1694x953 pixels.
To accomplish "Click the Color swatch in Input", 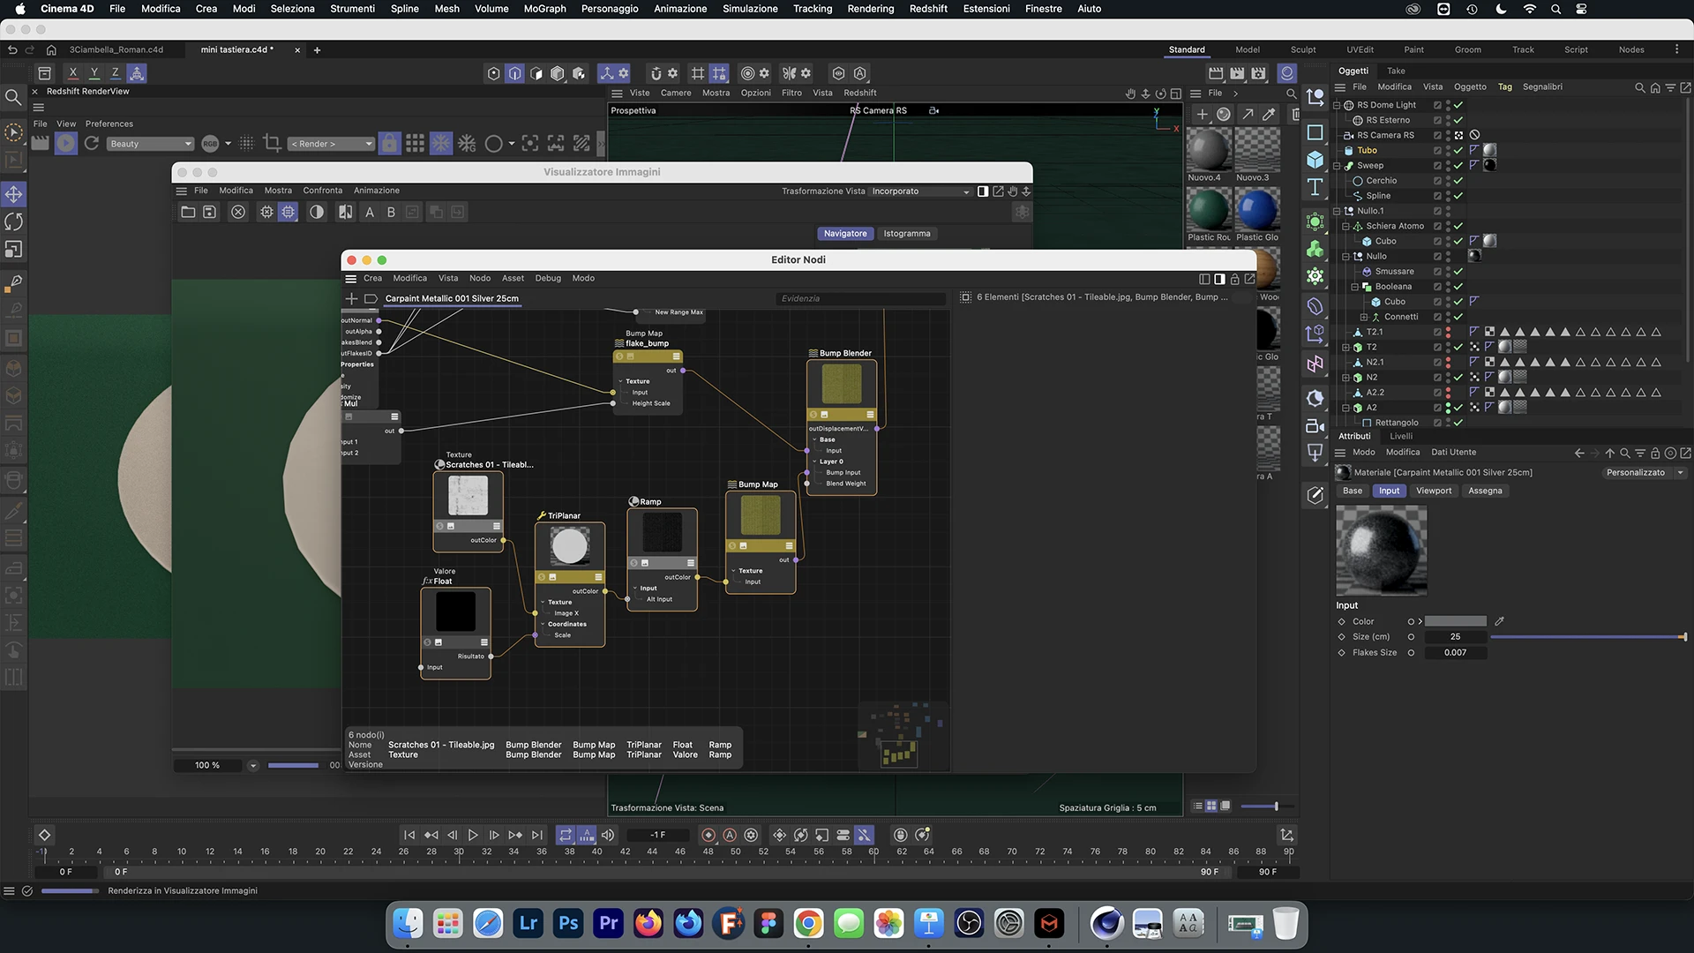I will click(1455, 621).
